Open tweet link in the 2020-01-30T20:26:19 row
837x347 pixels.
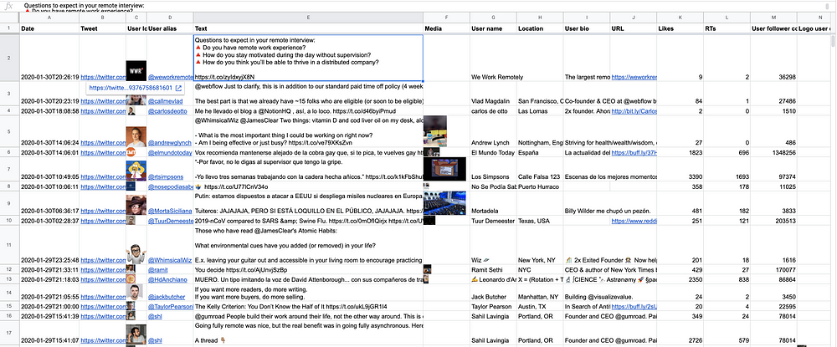103,77
